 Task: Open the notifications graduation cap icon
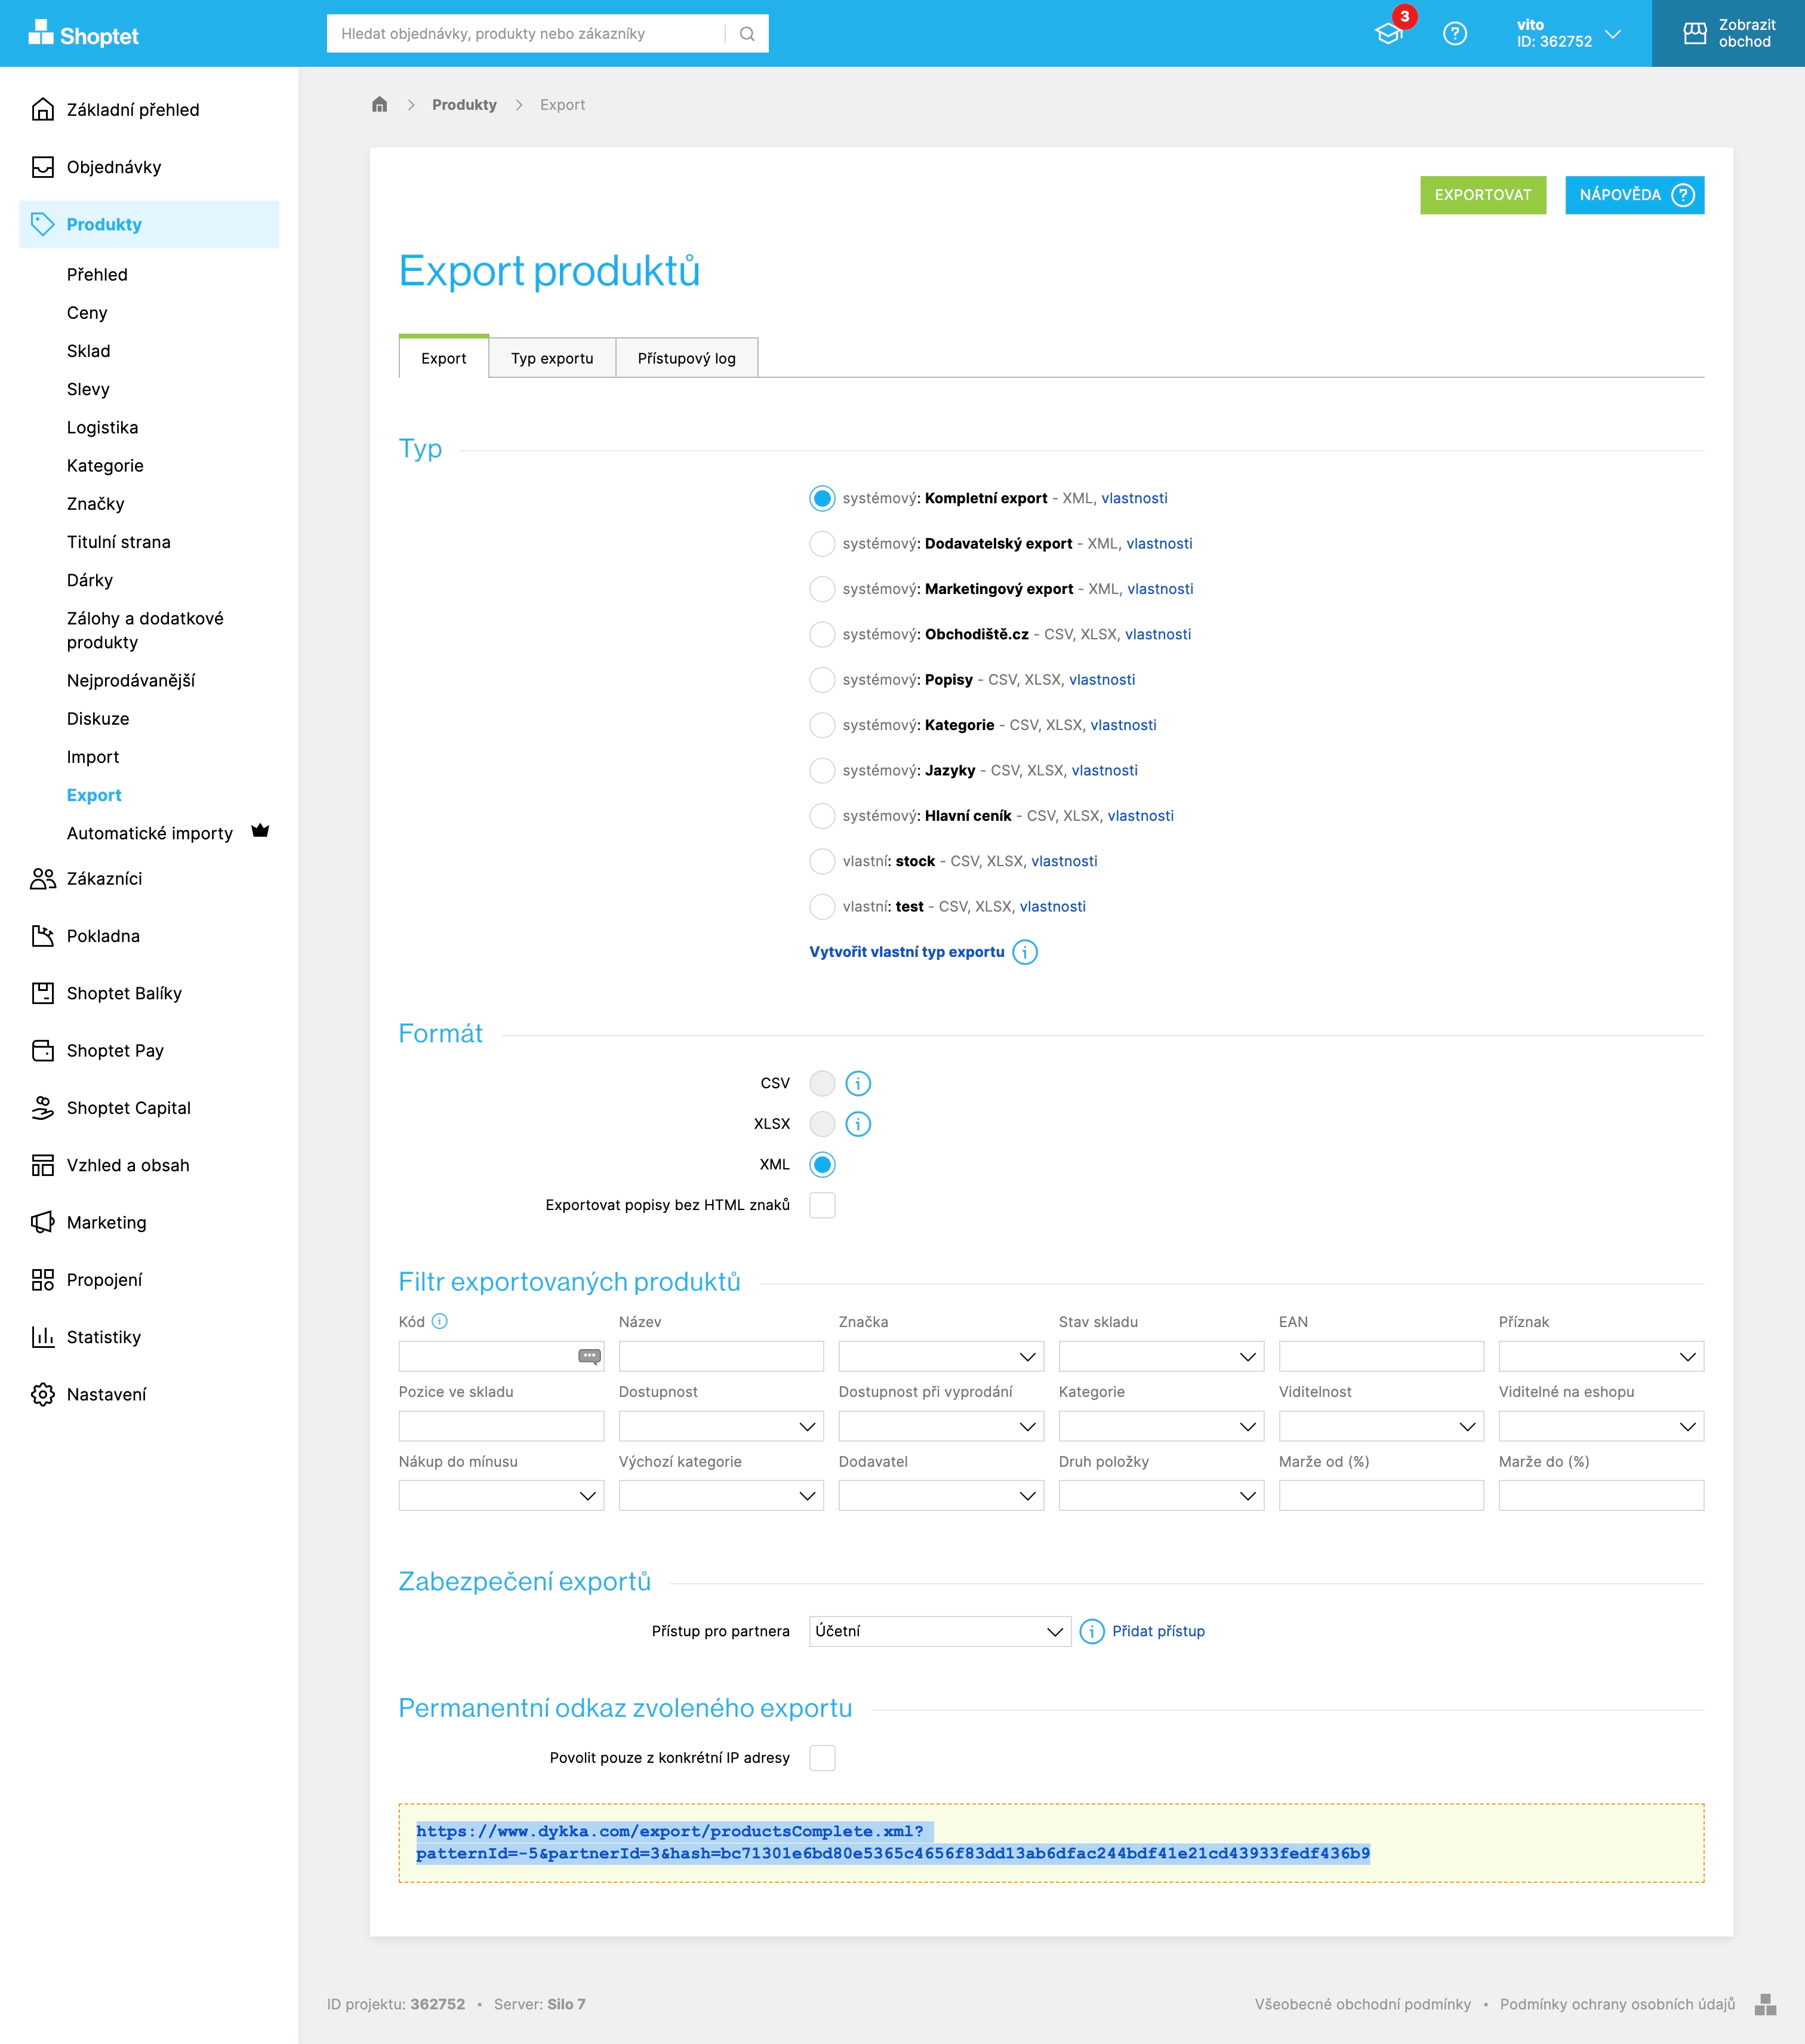tap(1389, 34)
